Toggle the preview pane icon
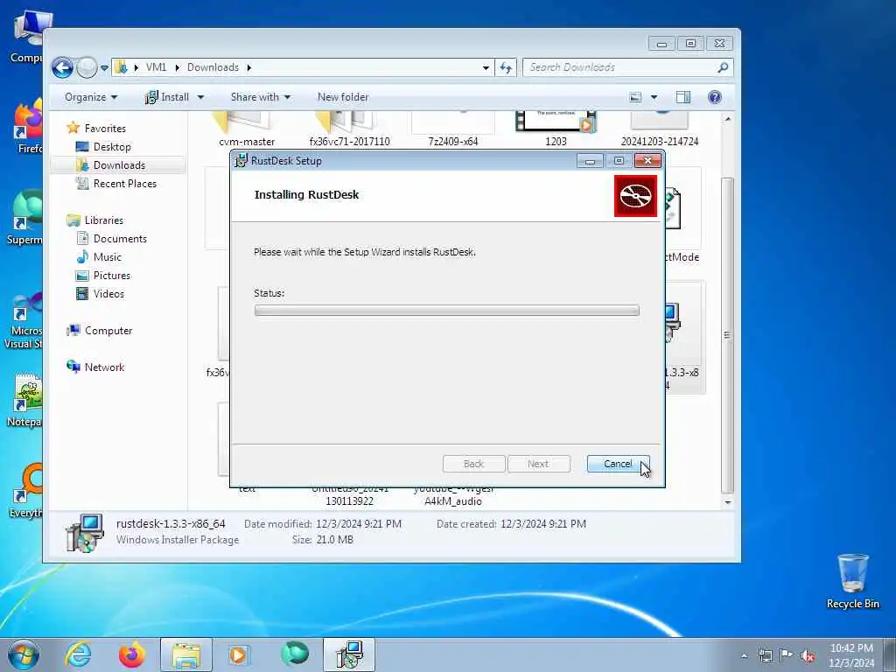The image size is (896, 672). pos(682,97)
